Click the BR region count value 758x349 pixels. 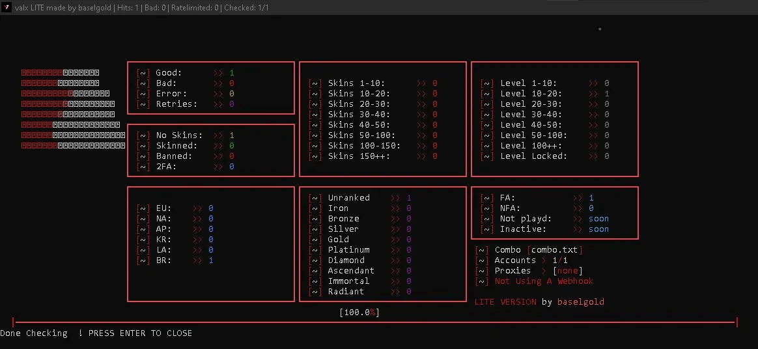tap(211, 260)
